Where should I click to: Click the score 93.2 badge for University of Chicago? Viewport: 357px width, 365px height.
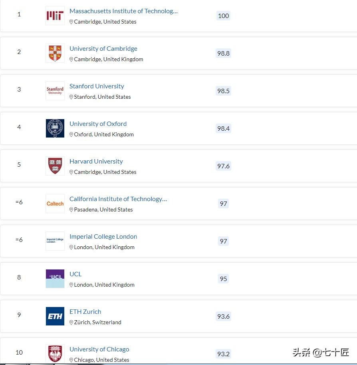(223, 354)
